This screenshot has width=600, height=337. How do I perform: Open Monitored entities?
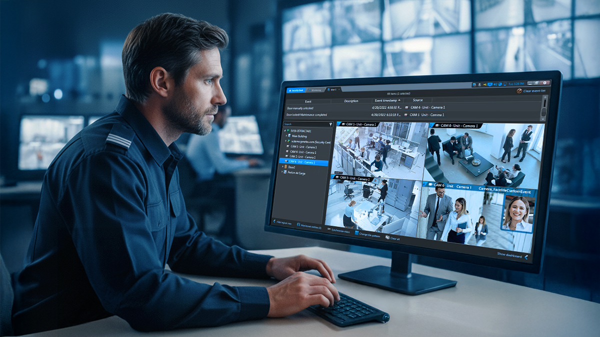coord(310,226)
